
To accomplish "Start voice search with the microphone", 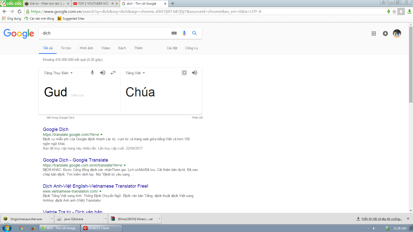I will coord(184,33).
